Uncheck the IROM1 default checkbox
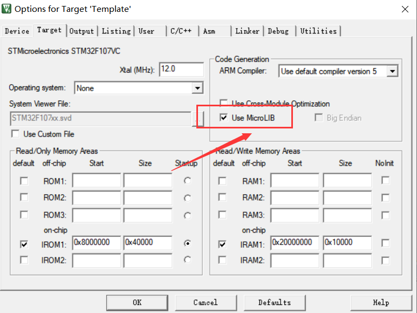 (24, 244)
